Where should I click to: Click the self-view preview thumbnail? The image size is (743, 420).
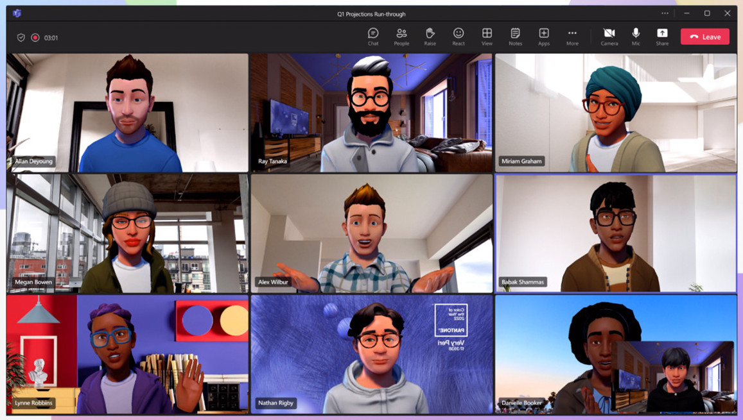pos(674,376)
